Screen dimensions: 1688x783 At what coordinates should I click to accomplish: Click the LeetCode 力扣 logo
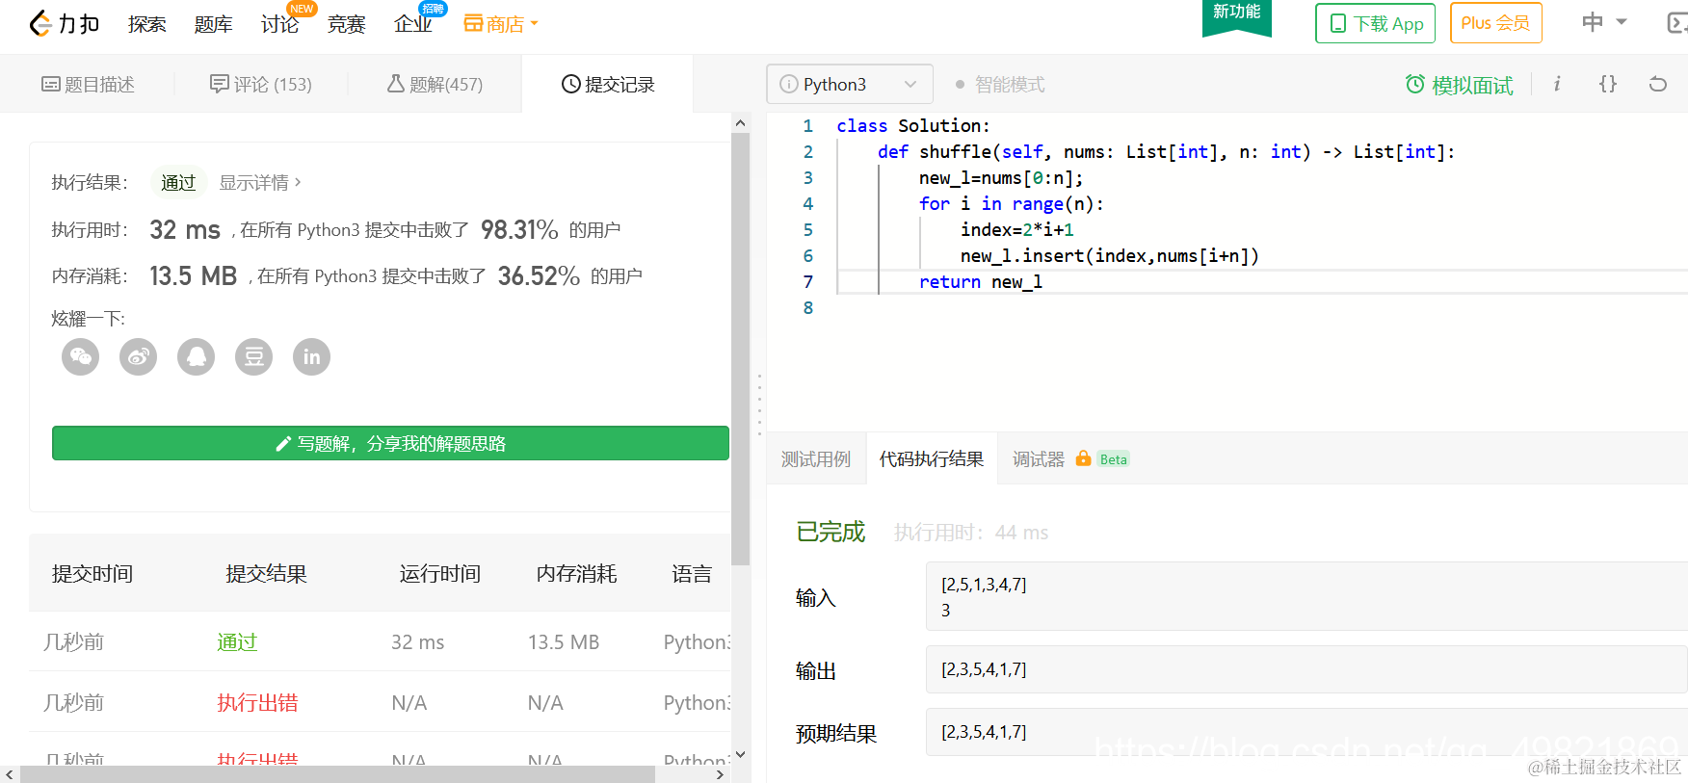(x=64, y=24)
